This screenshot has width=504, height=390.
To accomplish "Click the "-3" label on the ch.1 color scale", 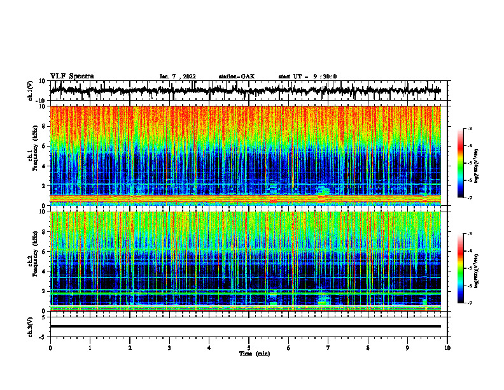I will click(x=469, y=128).
